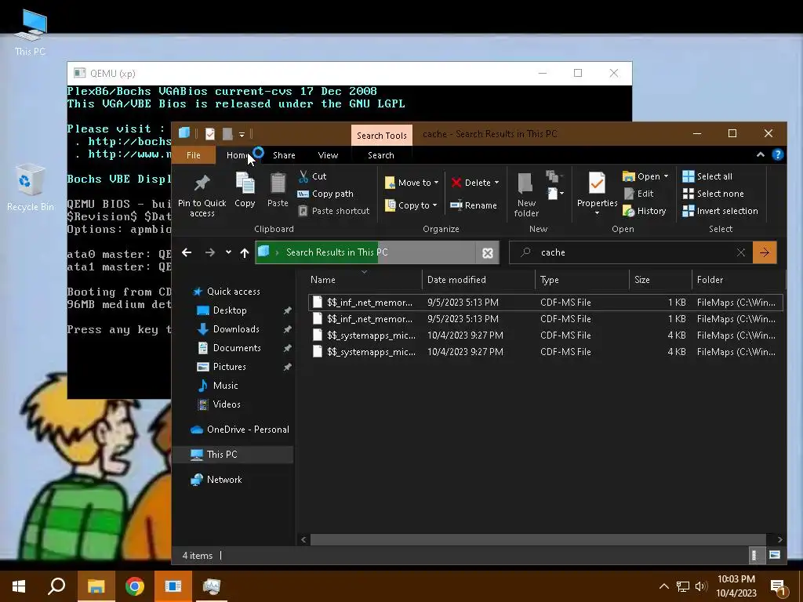
Task: Click the orange search go arrow
Action: click(x=765, y=252)
